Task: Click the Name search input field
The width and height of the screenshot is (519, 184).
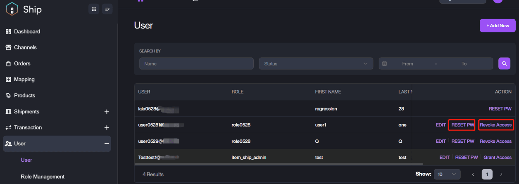Action: pyautogui.click(x=196, y=64)
